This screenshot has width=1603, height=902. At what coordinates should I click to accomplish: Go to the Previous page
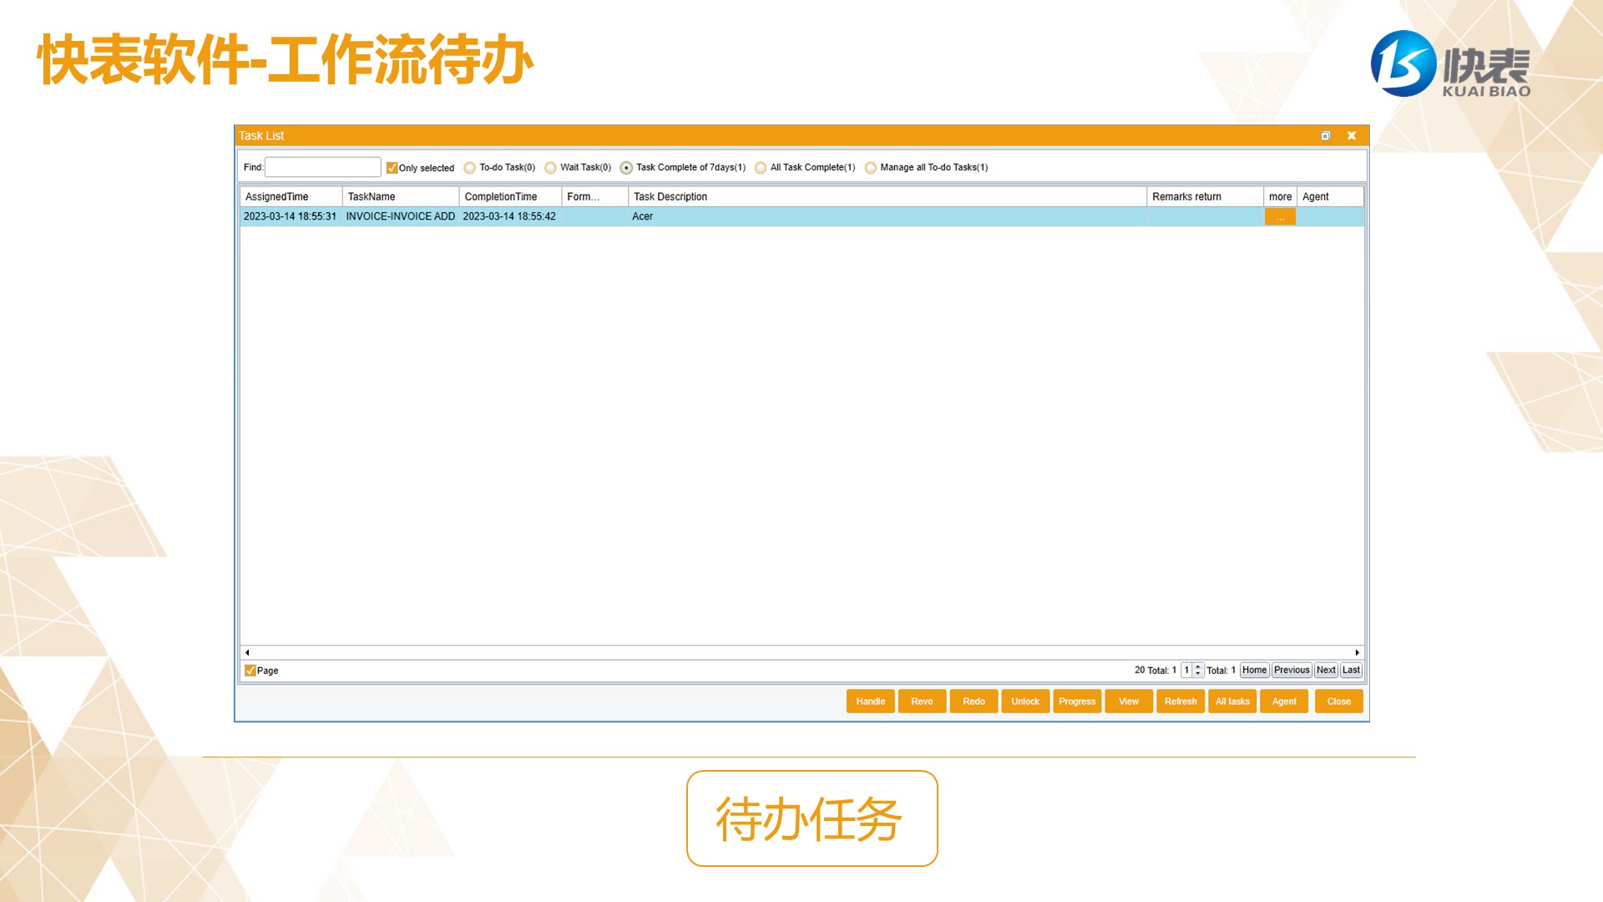coord(1292,670)
